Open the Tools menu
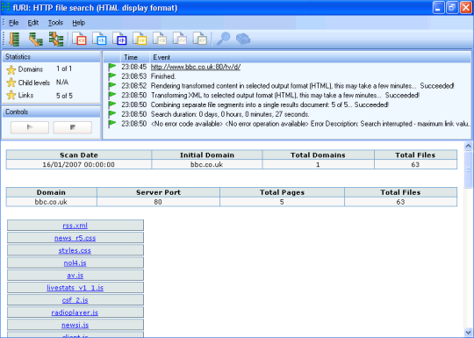Image resolution: width=474 pixels, height=338 pixels. pos(55,23)
